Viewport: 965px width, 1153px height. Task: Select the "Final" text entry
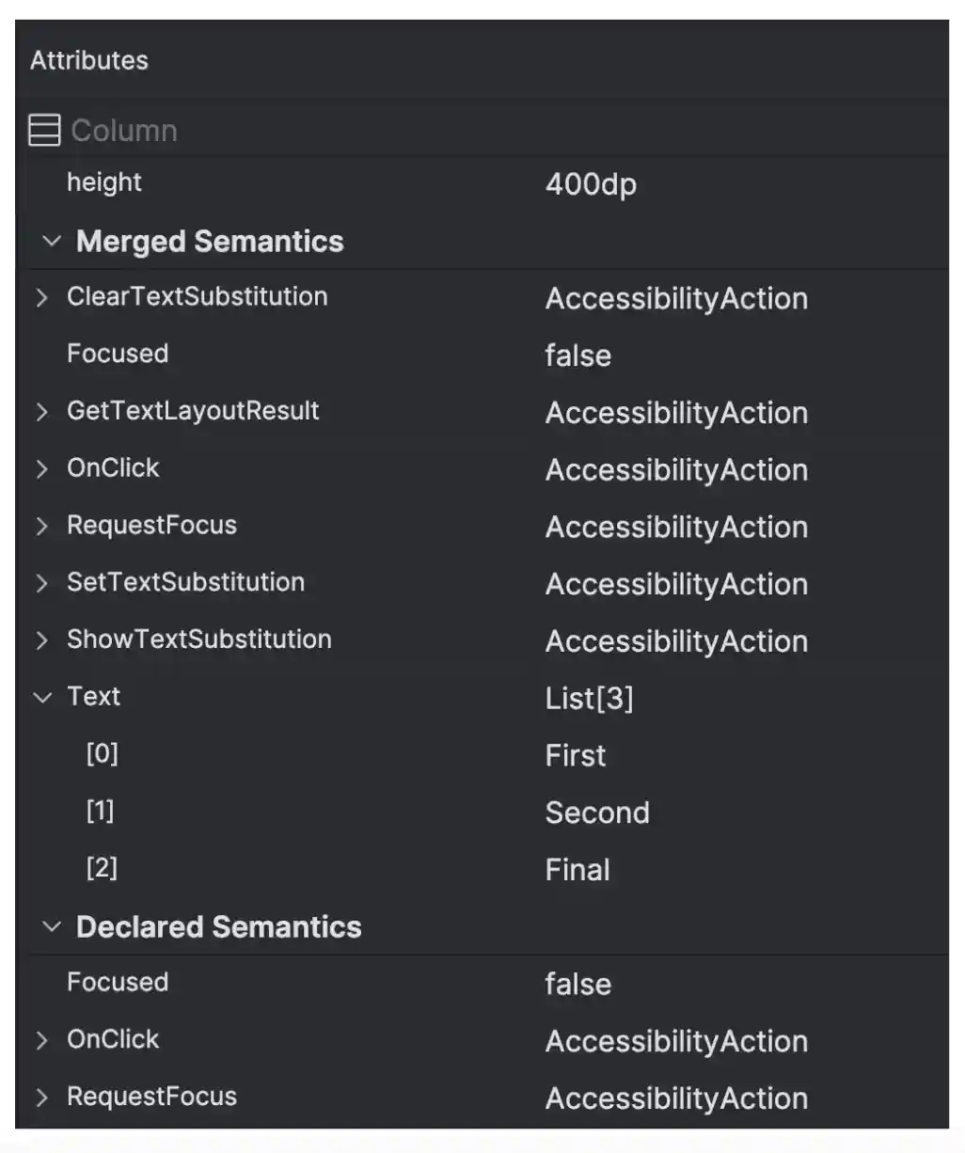click(x=577, y=870)
